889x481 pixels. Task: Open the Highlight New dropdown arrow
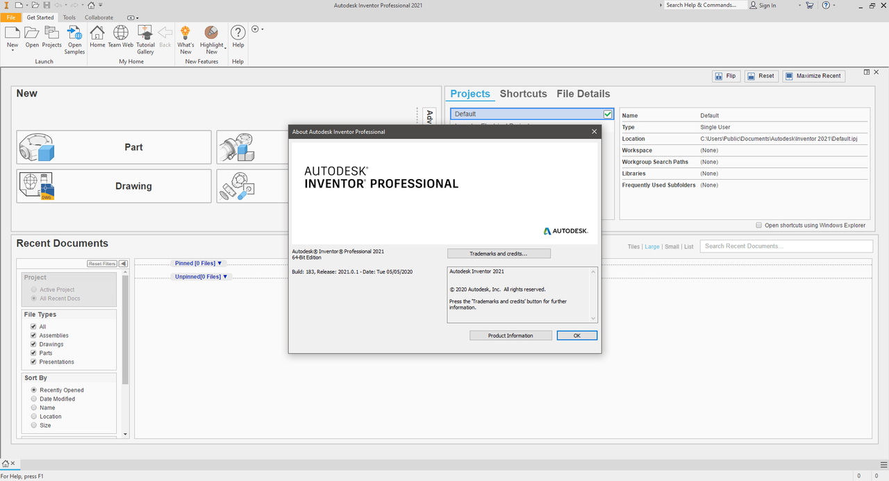pos(224,47)
